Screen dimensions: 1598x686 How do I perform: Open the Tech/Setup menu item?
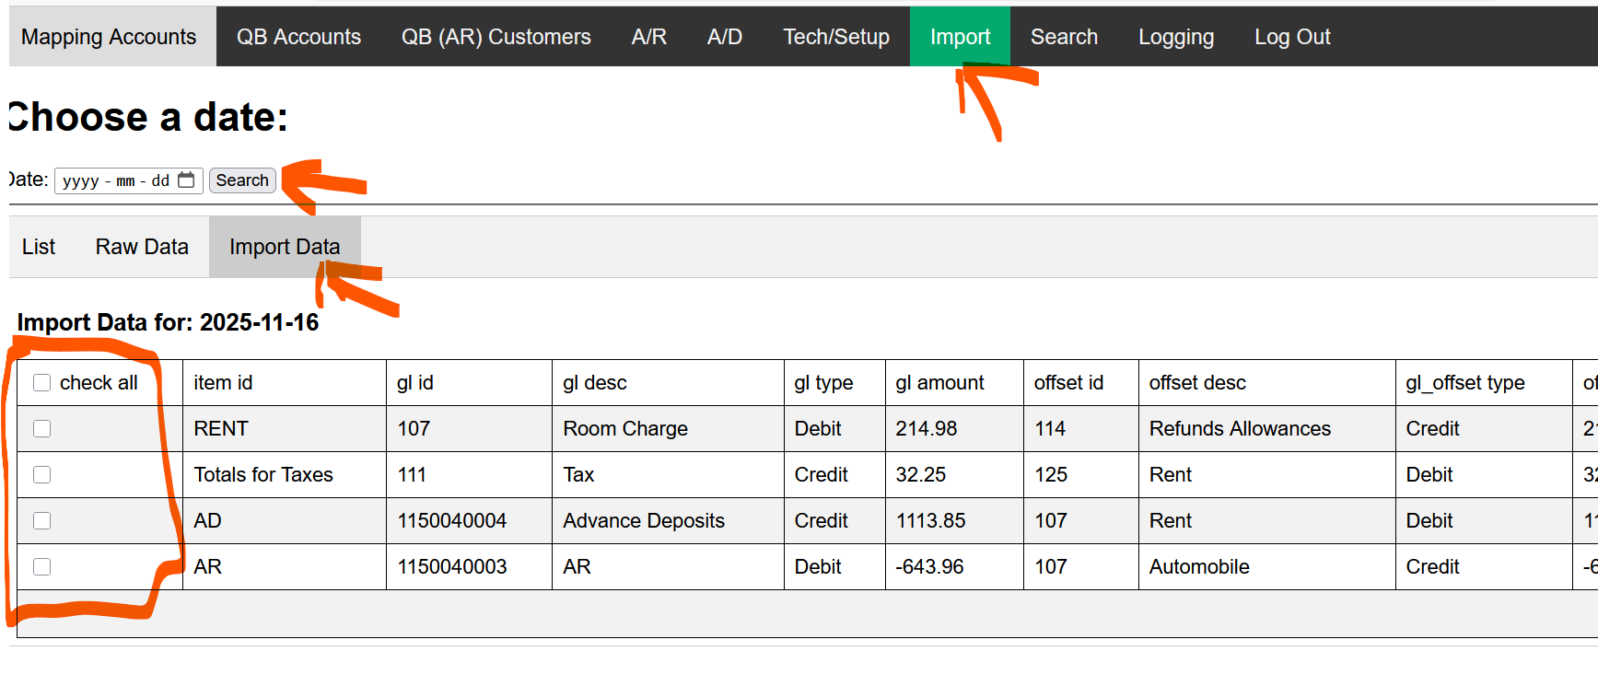pyautogui.click(x=835, y=37)
